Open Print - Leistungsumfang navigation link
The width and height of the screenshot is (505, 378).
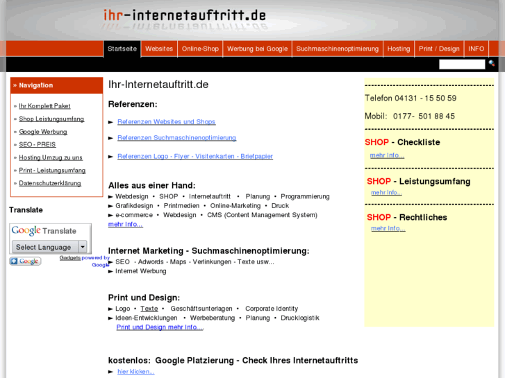[52, 170]
